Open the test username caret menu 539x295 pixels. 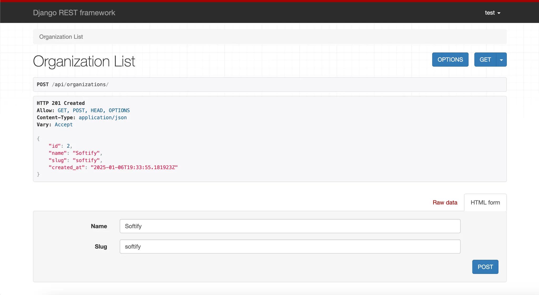[x=500, y=13]
